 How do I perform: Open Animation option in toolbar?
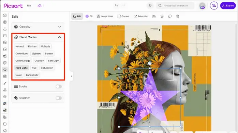coord(141,16)
